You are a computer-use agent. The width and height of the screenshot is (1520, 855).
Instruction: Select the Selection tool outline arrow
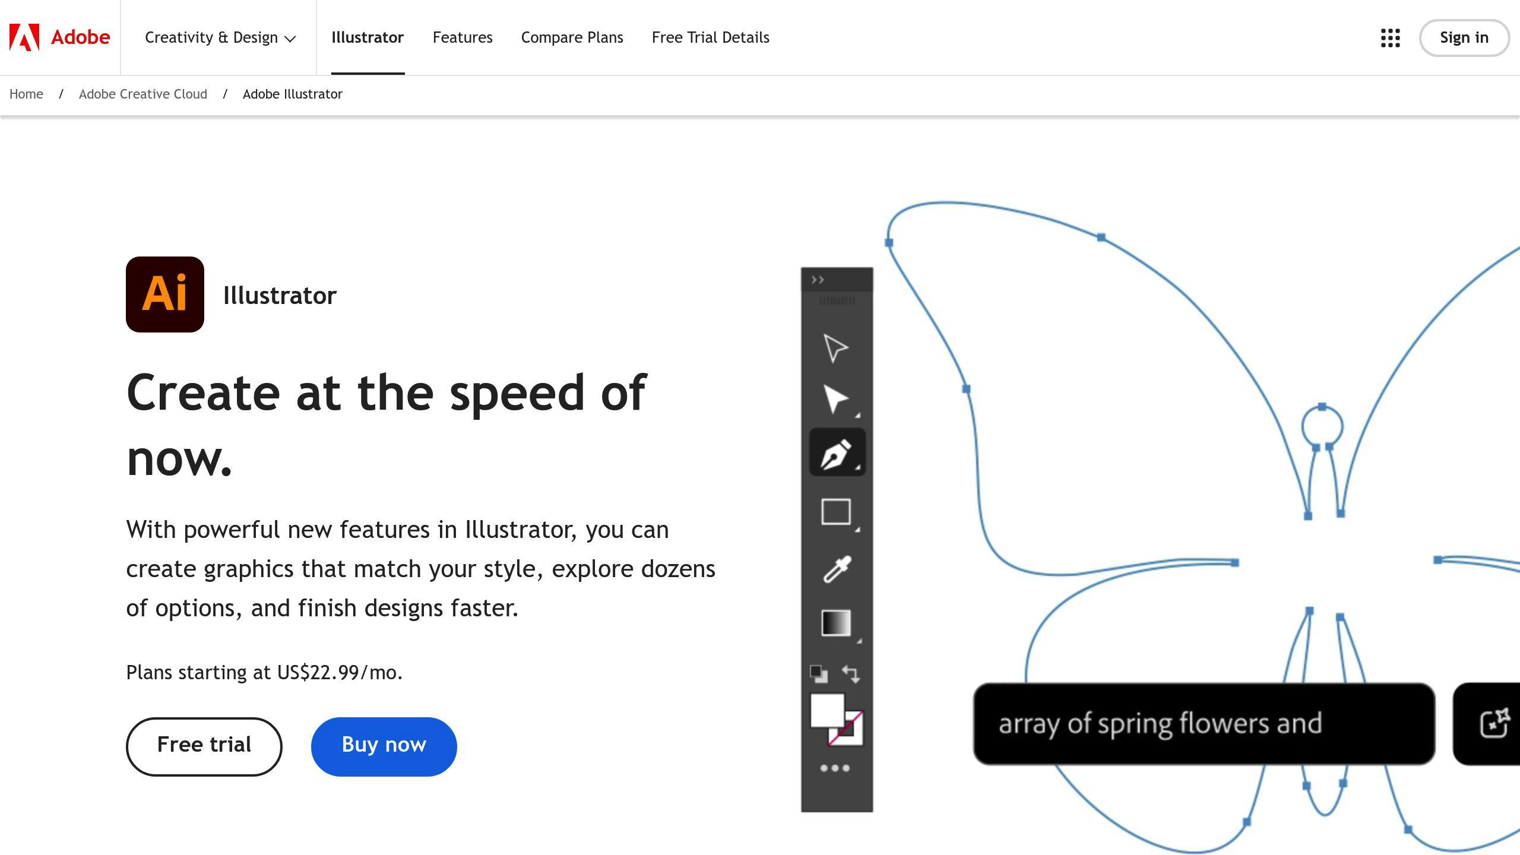pyautogui.click(x=836, y=348)
